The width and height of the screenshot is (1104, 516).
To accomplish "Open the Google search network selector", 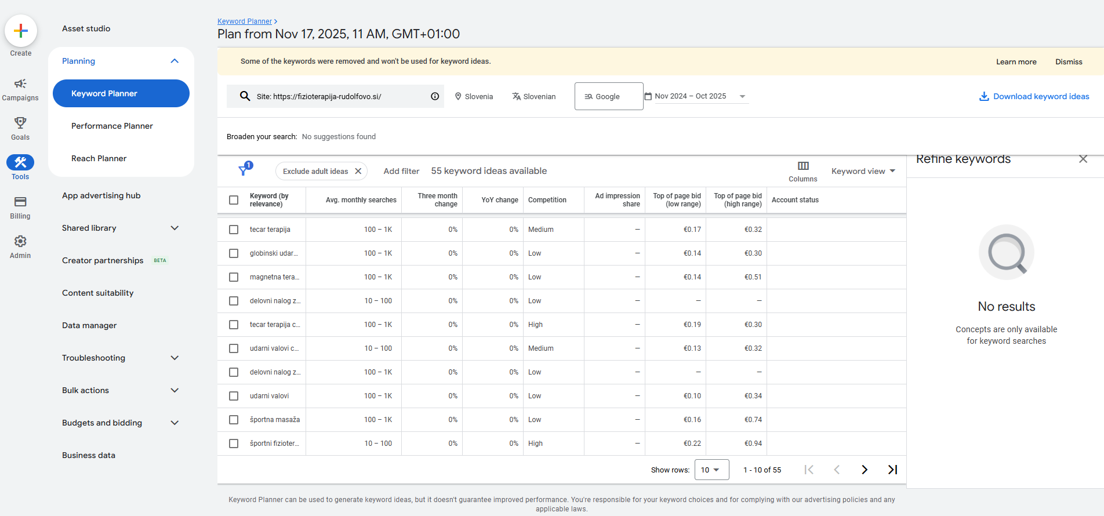I will (609, 96).
